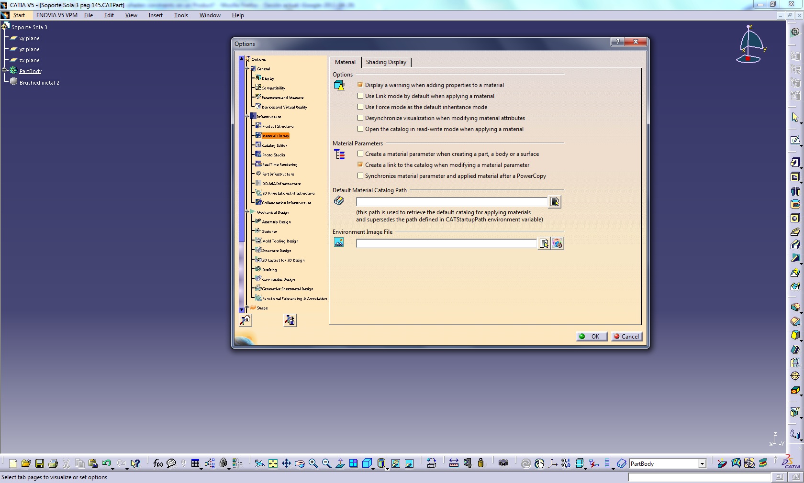The image size is (804, 483).
Task: Click the Options dialog help question button
Action: 618,42
